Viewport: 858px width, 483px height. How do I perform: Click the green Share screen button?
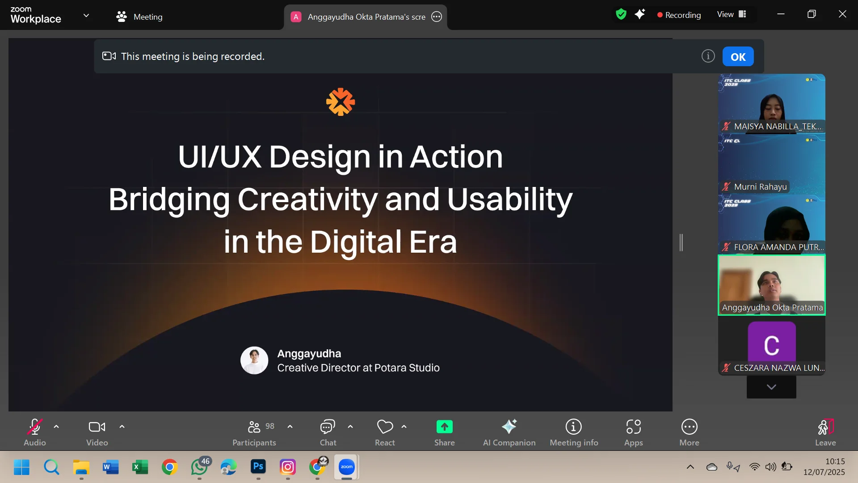pos(445,432)
